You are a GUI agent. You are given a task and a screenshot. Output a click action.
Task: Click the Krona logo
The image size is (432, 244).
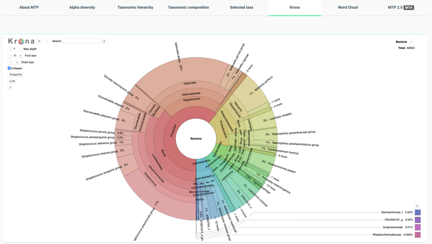(21, 41)
